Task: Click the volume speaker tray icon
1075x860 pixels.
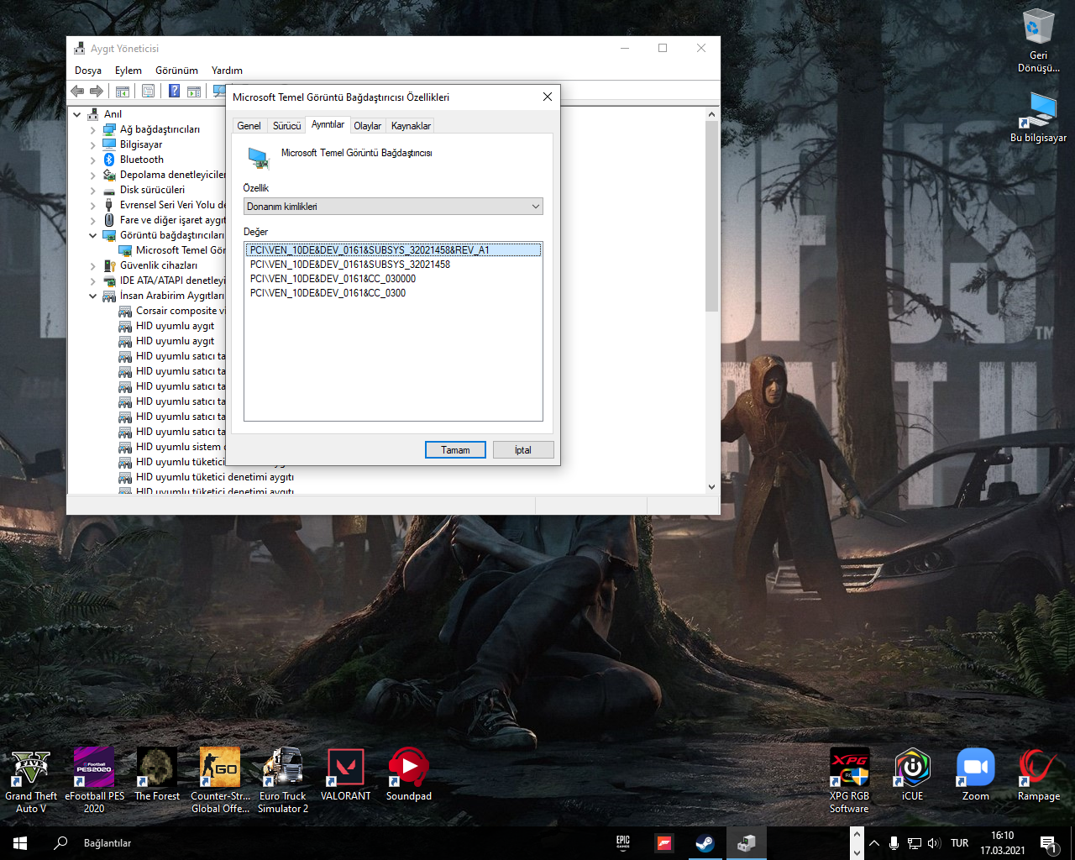Action: click(934, 843)
